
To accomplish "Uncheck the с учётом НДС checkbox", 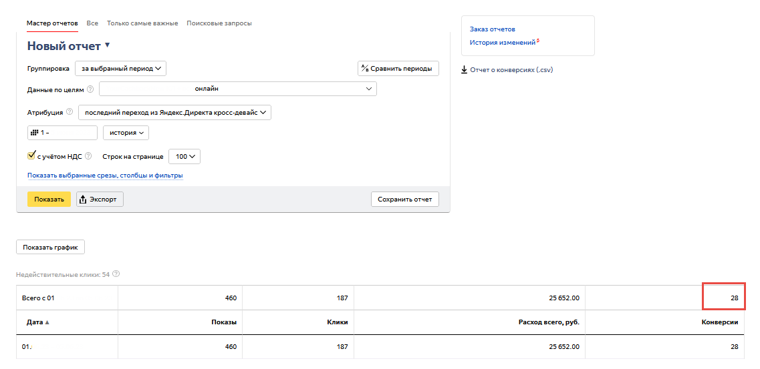I will click(31, 155).
